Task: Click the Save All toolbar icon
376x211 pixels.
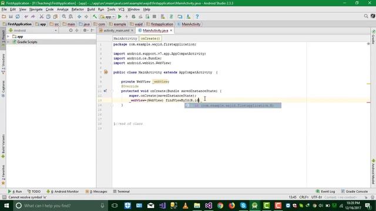Action: click(11, 16)
